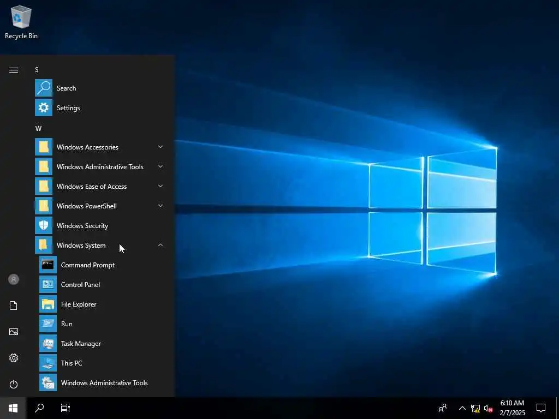Open the Settings gear tile in app list
Screen dimensions: 559x419
point(44,107)
